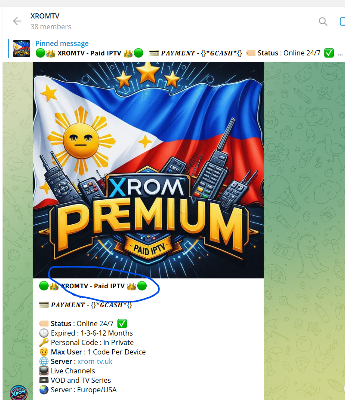Viewport: 345px width, 400px height.
Task: Click the clock icon beside Expired
Action: point(44,333)
